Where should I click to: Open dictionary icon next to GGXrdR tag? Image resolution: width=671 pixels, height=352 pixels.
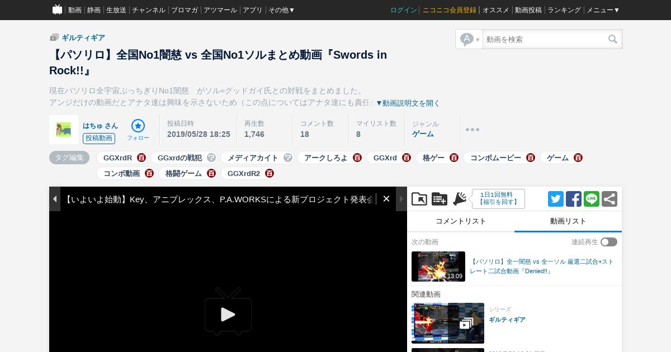141,158
